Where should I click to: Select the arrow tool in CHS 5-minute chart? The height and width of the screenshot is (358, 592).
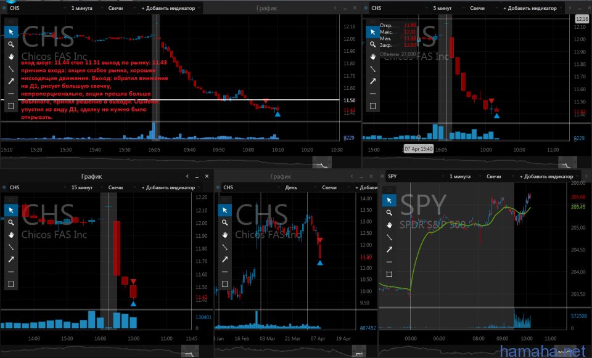(x=372, y=81)
